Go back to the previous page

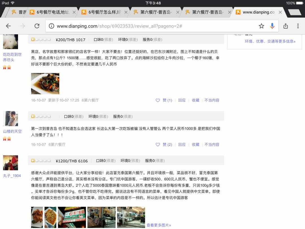click(8, 26)
